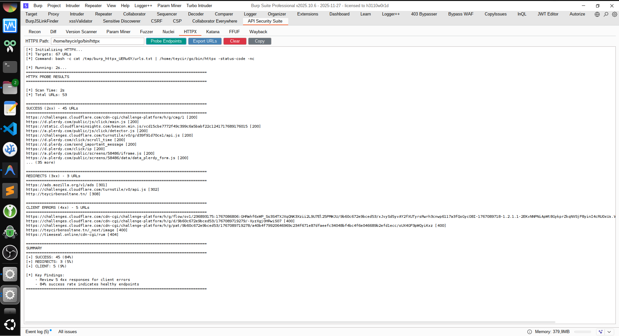Image resolution: width=619 pixels, height=336 pixels.
Task: Expand the status bar chevron dropdown
Action: pyautogui.click(x=609, y=332)
